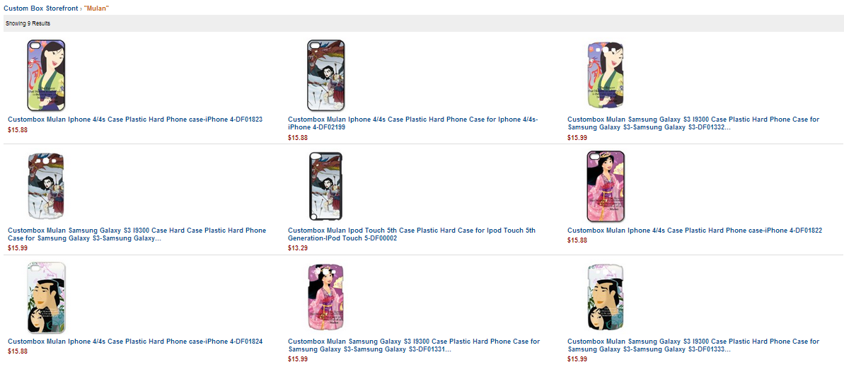
Task: Open the Galaxy S3-DF01332 case thumbnail
Action: (x=606, y=76)
